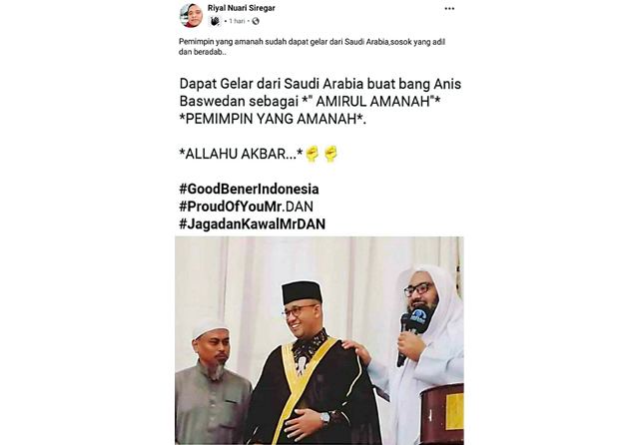This screenshot has width=639, height=445.
Task: Open the poster's profile picture avatar
Action: [191, 15]
